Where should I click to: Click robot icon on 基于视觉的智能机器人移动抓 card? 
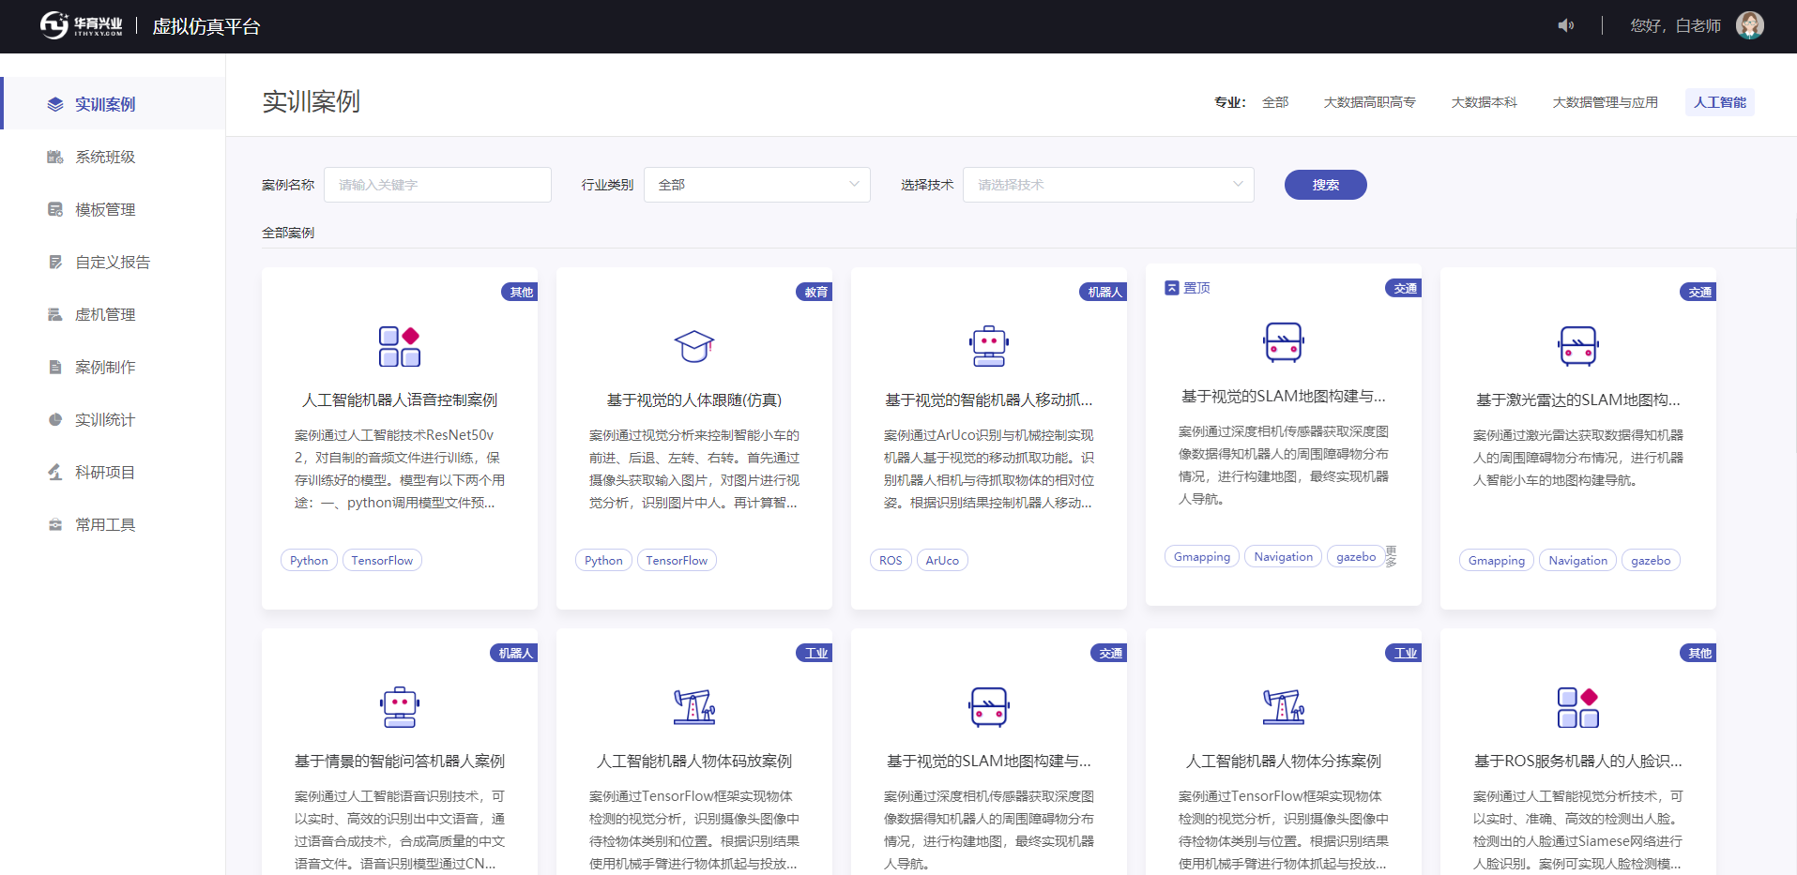coord(989,346)
